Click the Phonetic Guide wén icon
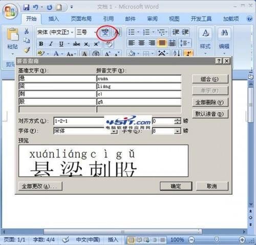Image resolution: width=256 pixels, height=245 pixels. click(105, 32)
